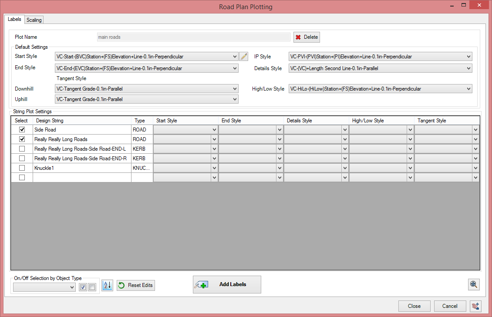Click the Reset Edits button
Viewport: 492px width, 317px height.
[x=136, y=285]
